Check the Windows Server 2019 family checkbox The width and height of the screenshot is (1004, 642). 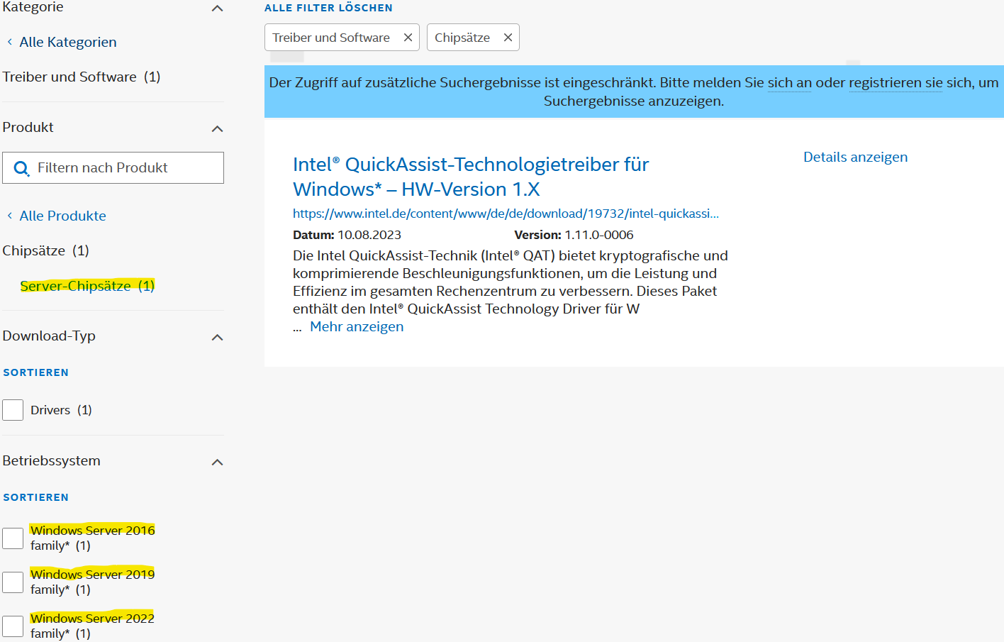point(13,582)
